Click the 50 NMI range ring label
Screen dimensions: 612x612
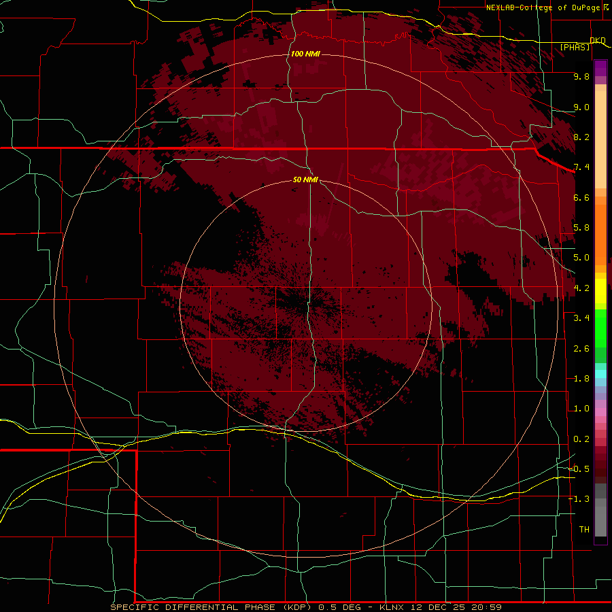coord(305,180)
